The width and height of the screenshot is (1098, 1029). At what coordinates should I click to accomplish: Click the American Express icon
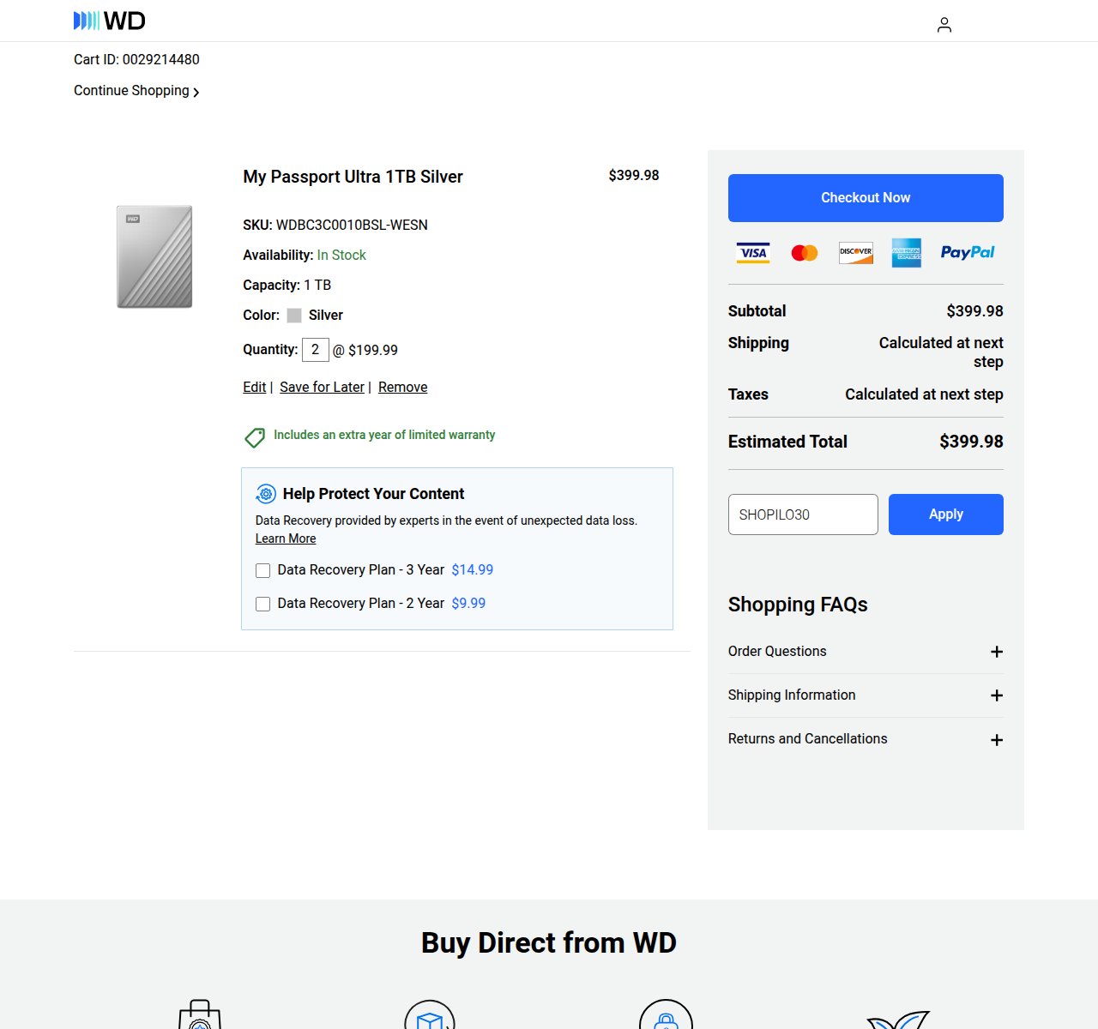907,252
